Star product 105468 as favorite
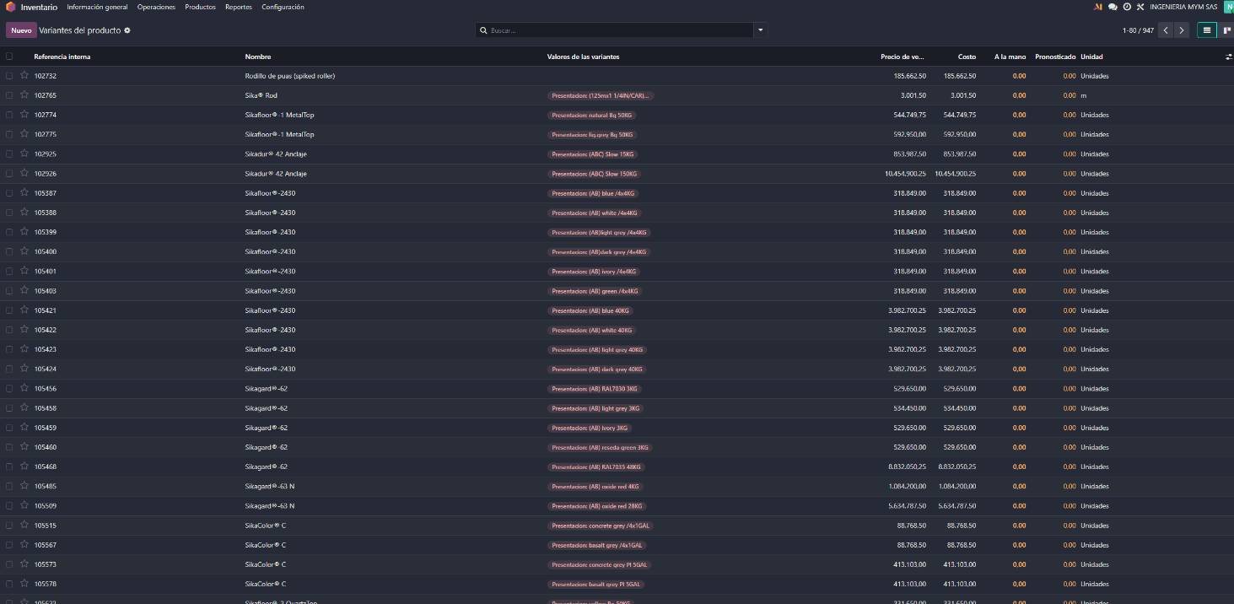This screenshot has width=1234, height=604. (x=24, y=466)
